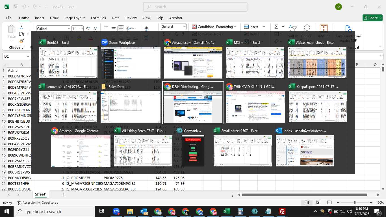Click the Share button
The image size is (386, 217).
pyautogui.click(x=372, y=18)
